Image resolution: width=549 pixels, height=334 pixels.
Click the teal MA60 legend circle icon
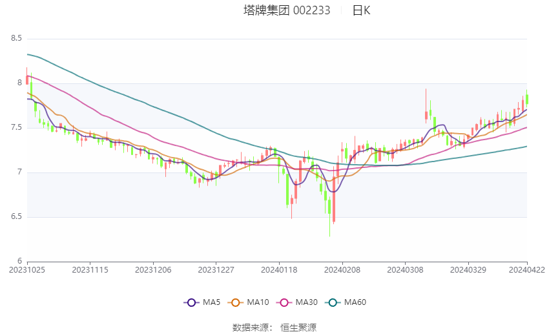point(333,302)
